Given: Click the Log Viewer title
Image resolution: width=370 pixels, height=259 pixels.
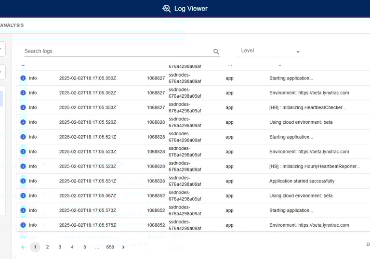Looking at the screenshot, I should (191, 9).
